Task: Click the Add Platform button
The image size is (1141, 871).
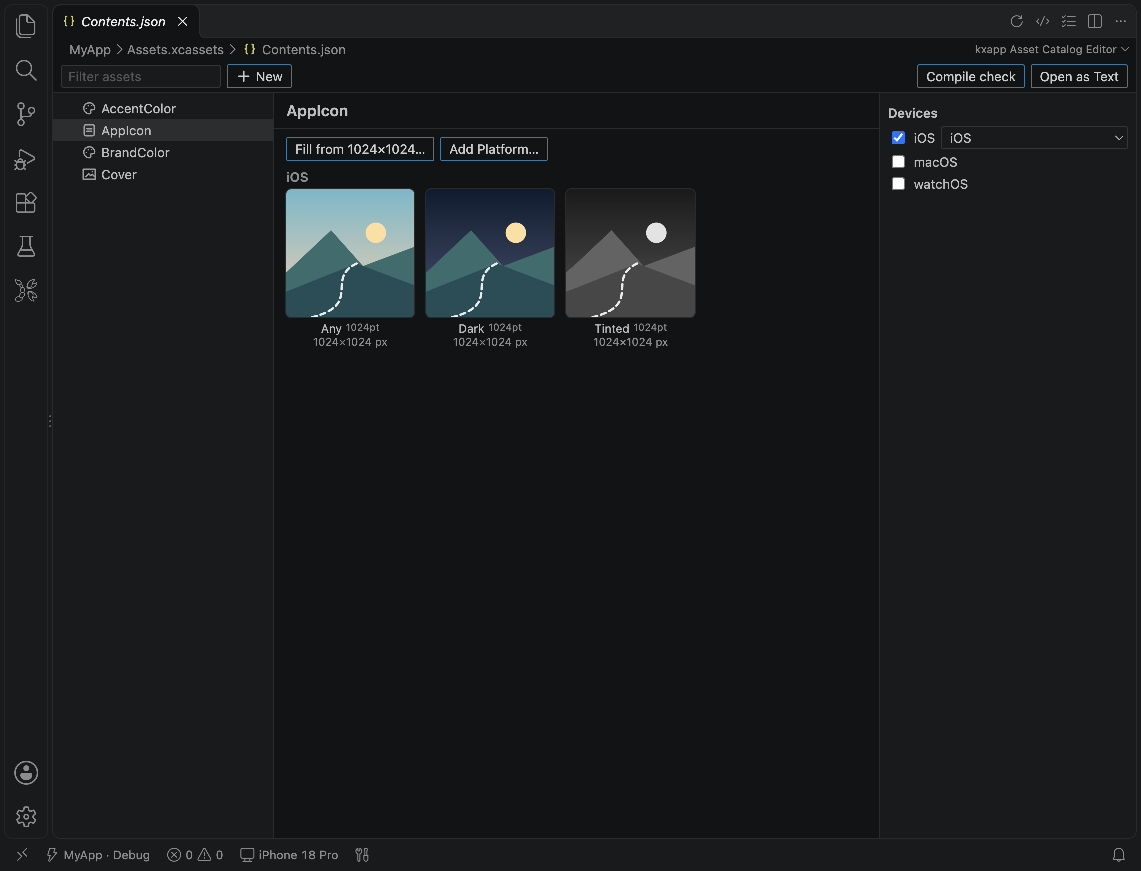Action: tap(494, 149)
